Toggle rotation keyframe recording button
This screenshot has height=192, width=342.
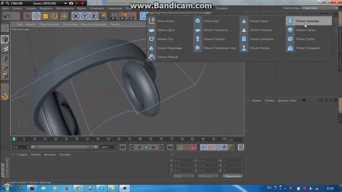click(x=217, y=147)
